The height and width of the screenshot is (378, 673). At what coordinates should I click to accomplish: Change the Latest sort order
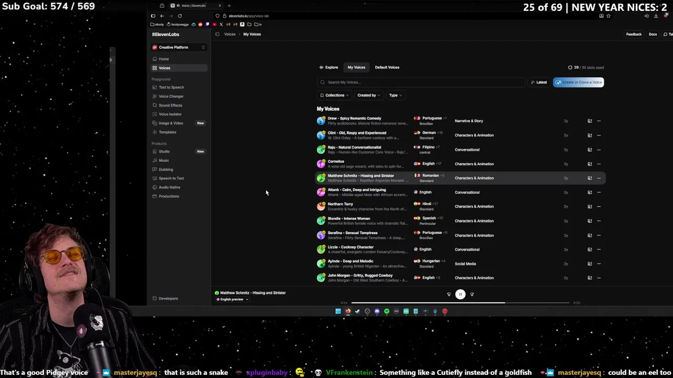pos(539,82)
